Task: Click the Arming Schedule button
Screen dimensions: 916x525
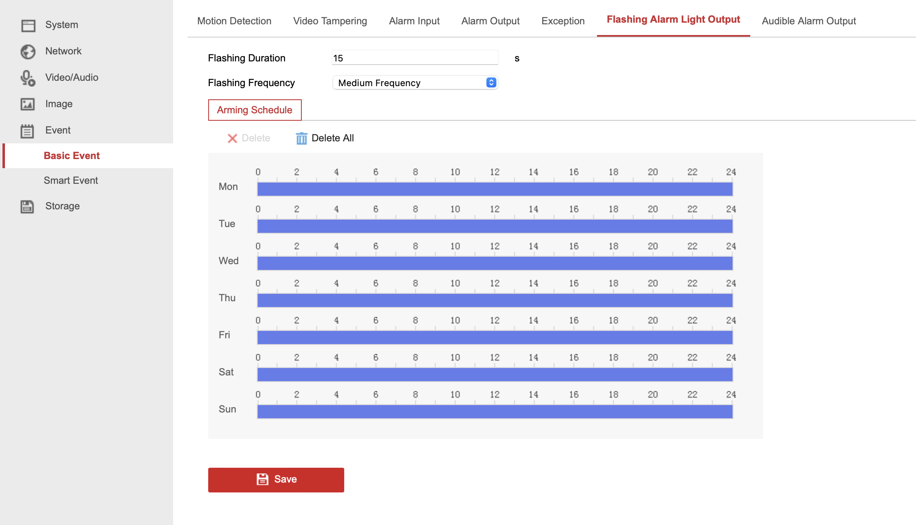Action: (255, 110)
